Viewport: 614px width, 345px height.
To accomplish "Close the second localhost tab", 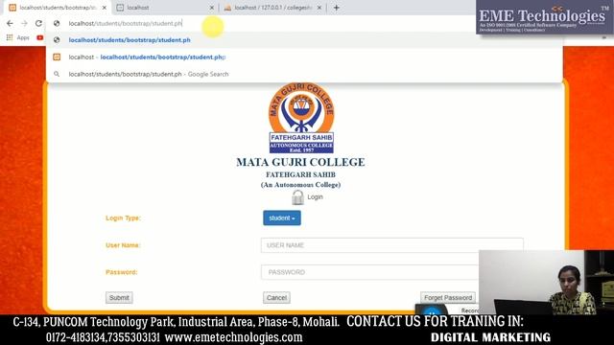I will click(212, 8).
